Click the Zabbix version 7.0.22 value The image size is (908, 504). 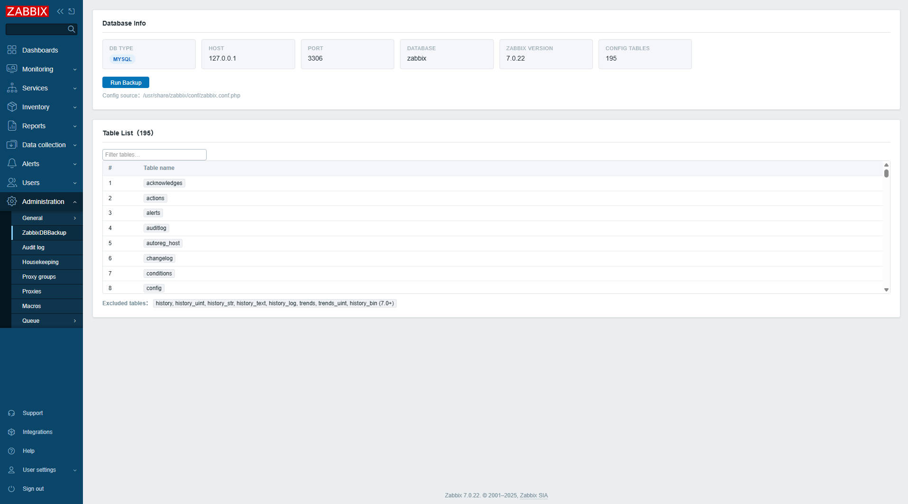click(x=515, y=58)
